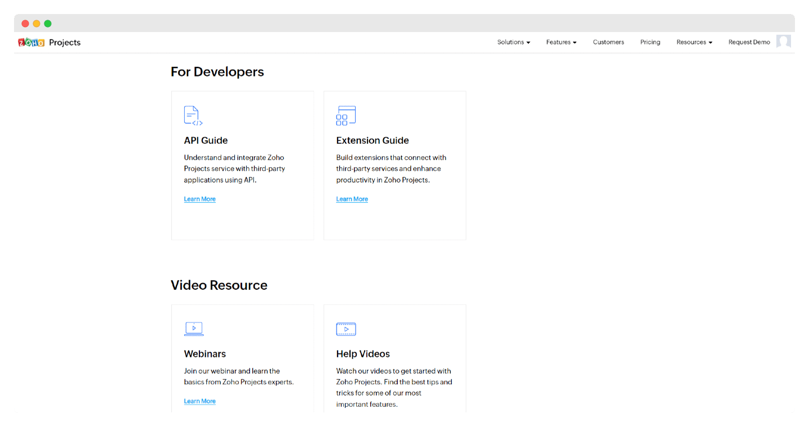Viewport: 809px width, 427px height.
Task: Open the Customers page
Action: tap(608, 42)
